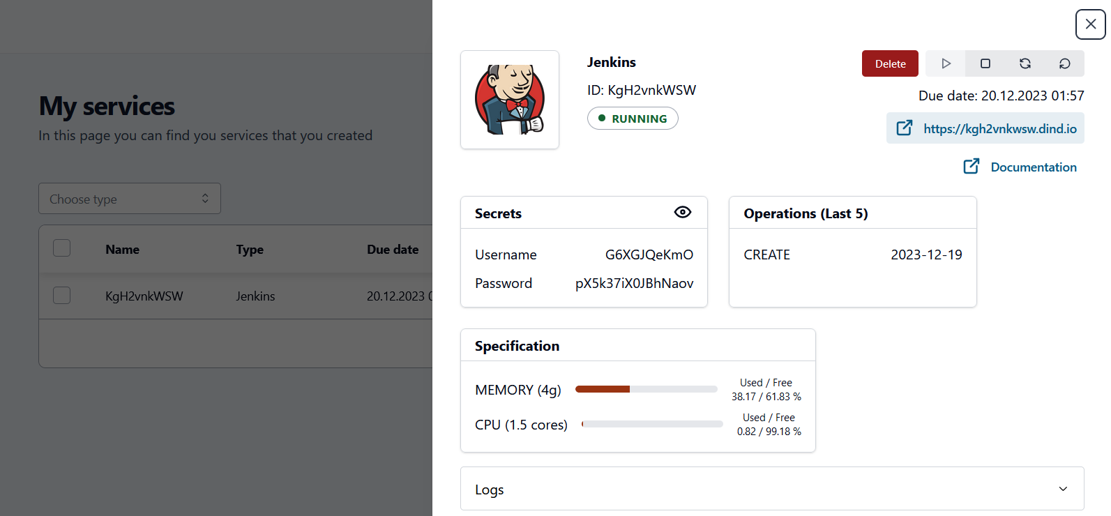Click the Specification section heading

pos(517,346)
